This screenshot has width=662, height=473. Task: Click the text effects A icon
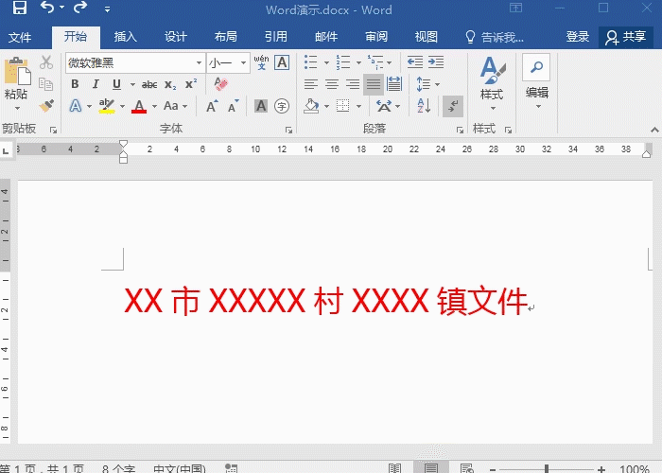(x=75, y=106)
